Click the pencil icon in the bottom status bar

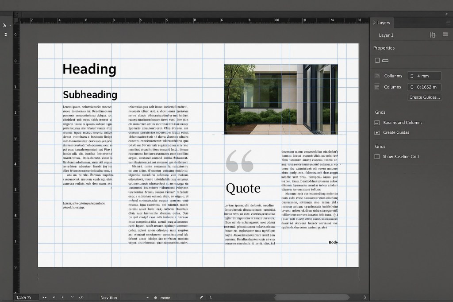[x=202, y=297]
